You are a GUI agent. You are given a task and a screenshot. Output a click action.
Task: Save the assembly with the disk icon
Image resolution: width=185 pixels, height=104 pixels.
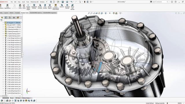click(63, 2)
